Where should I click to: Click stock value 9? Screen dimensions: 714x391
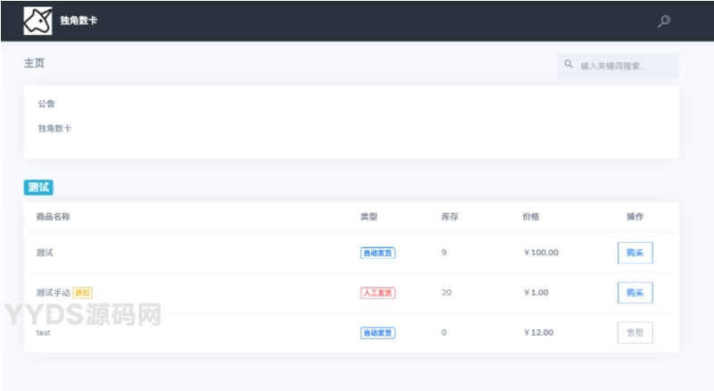point(444,253)
